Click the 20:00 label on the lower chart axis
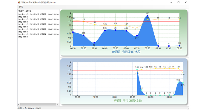Image resolution: width=206 pixels, height=110 pixels. tap(133, 97)
